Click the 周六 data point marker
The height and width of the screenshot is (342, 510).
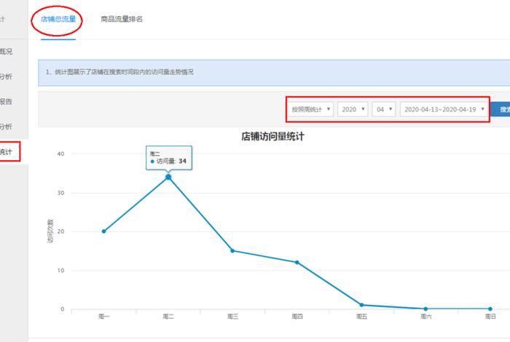pos(425,309)
